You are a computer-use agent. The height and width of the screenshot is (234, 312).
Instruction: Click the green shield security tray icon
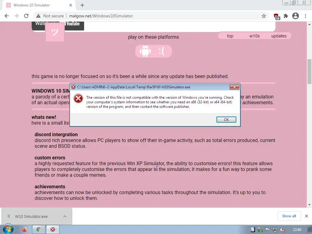pyautogui.click(x=260, y=230)
